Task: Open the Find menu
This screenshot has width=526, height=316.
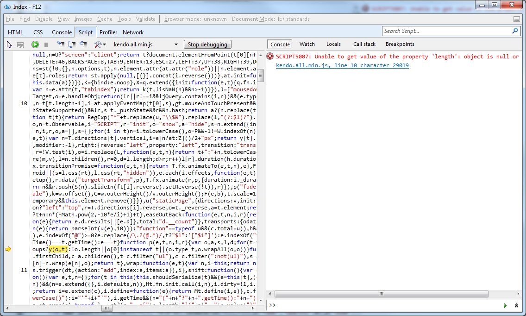Action: (25, 19)
